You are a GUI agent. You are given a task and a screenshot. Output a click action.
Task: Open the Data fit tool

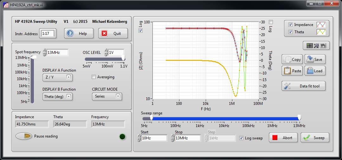click(303, 86)
